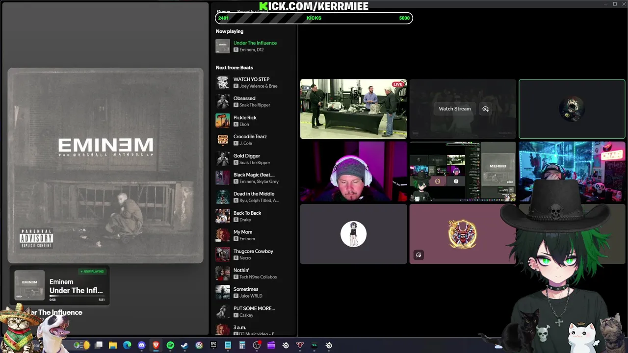Play Dead in the Middle from queue
The image size is (628, 353).
pos(254,194)
